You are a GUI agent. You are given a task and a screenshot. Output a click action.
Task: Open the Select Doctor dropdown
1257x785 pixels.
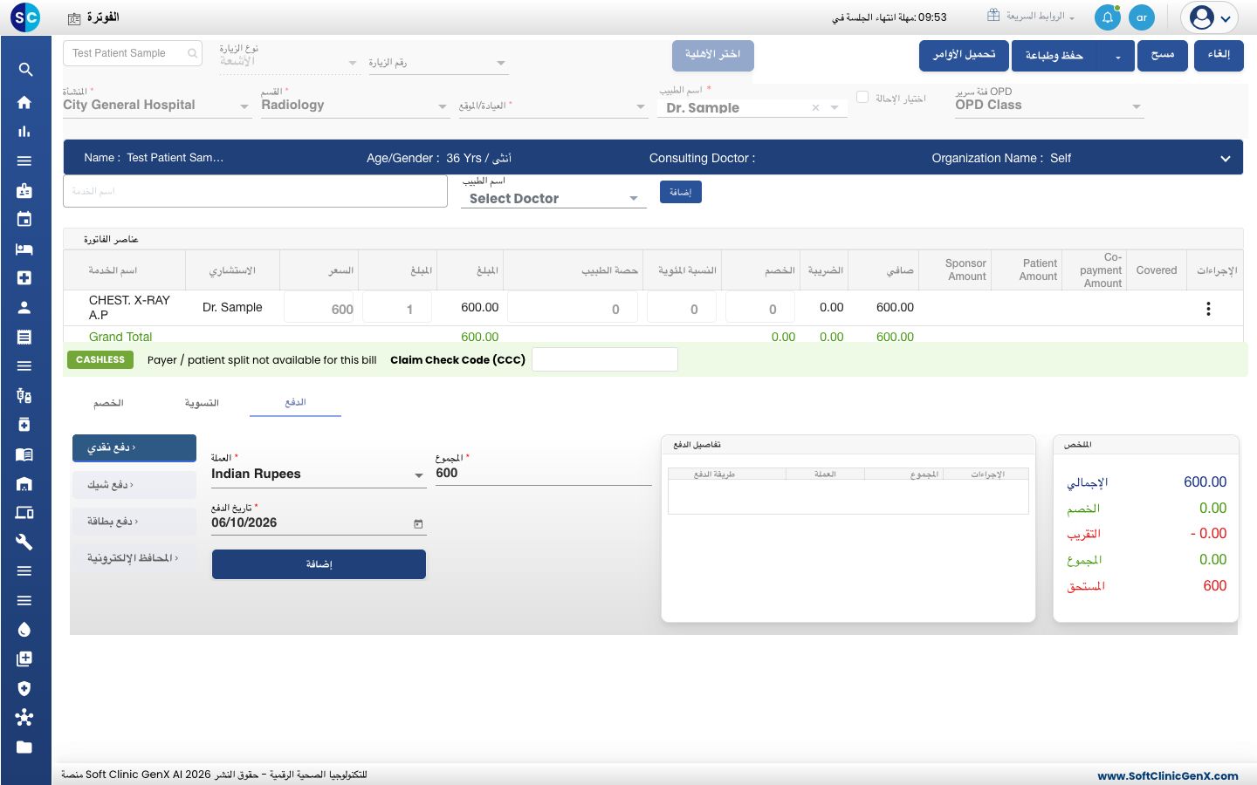(x=553, y=199)
